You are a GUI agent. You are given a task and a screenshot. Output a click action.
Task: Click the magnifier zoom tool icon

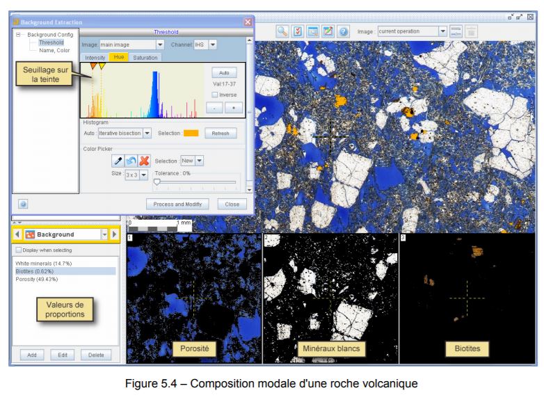coord(282,31)
